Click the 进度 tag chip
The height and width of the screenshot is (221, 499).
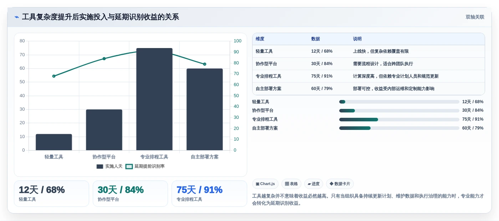tap(314, 184)
